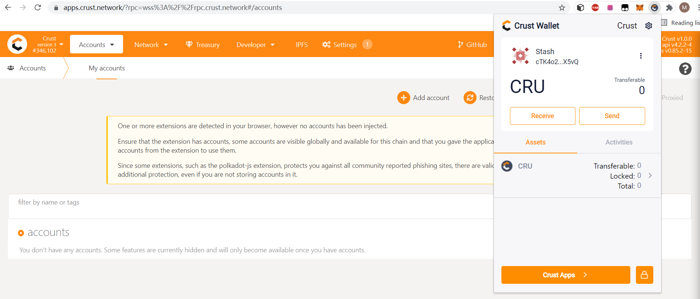Open the GitHub link in header

click(x=472, y=45)
